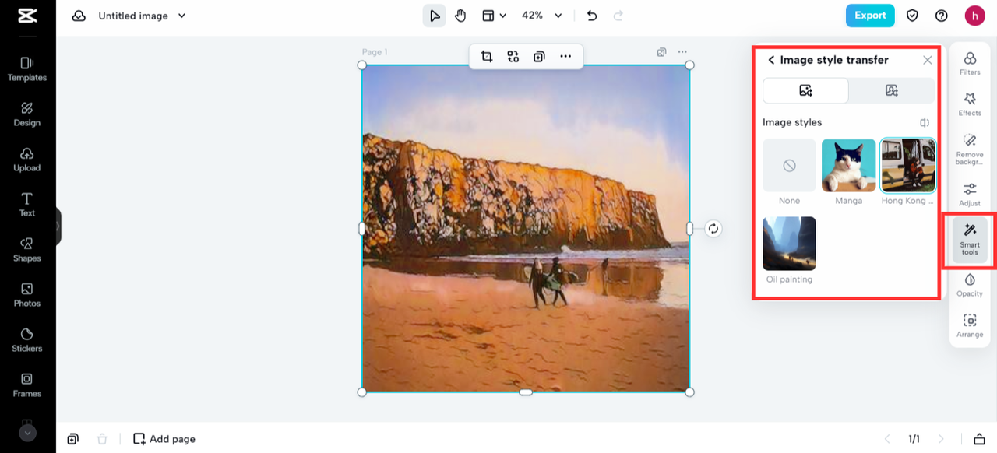Click the 1/1 page indicator
Viewport: 997px width, 453px height.
tap(914, 439)
